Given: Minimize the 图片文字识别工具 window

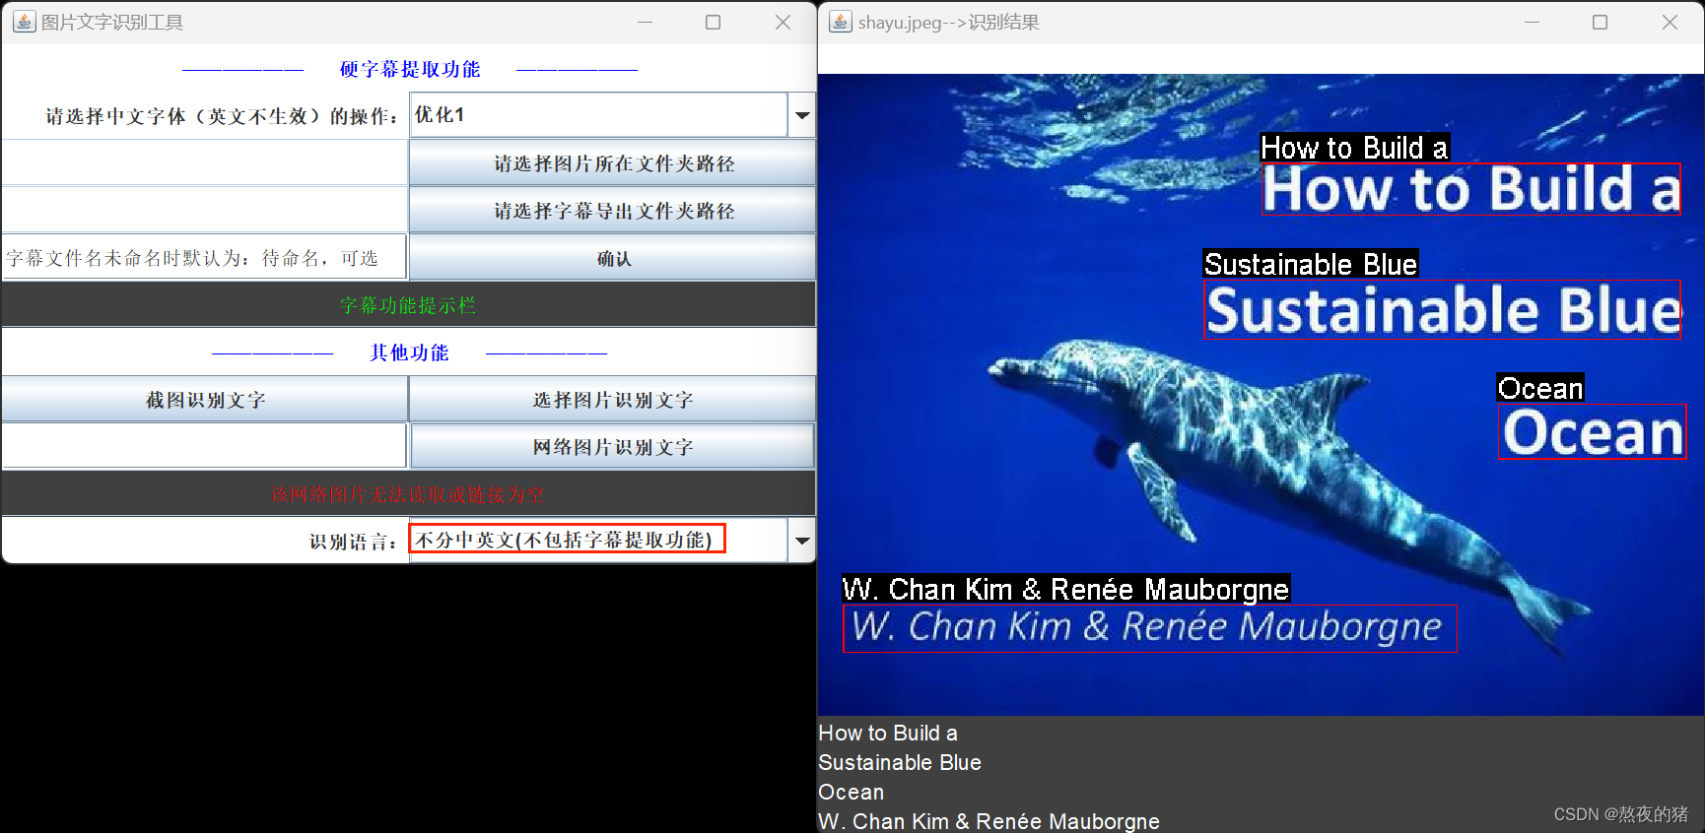Looking at the screenshot, I should [646, 22].
